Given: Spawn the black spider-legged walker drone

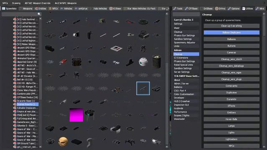Looking at the screenshot, I should [x=130, y=142].
